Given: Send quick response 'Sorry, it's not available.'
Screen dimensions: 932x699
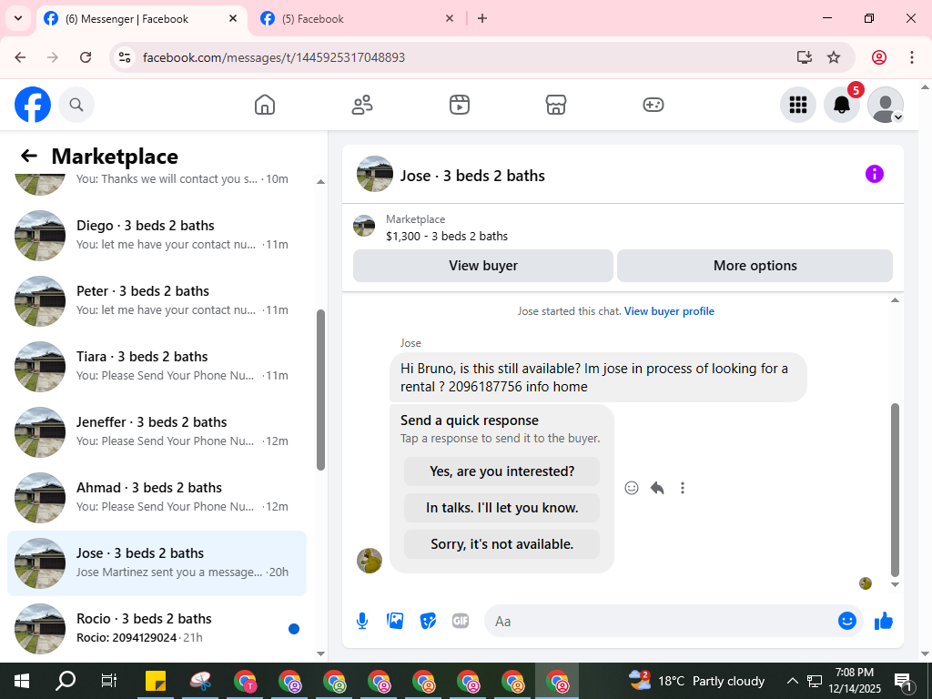Looking at the screenshot, I should pyautogui.click(x=501, y=544).
